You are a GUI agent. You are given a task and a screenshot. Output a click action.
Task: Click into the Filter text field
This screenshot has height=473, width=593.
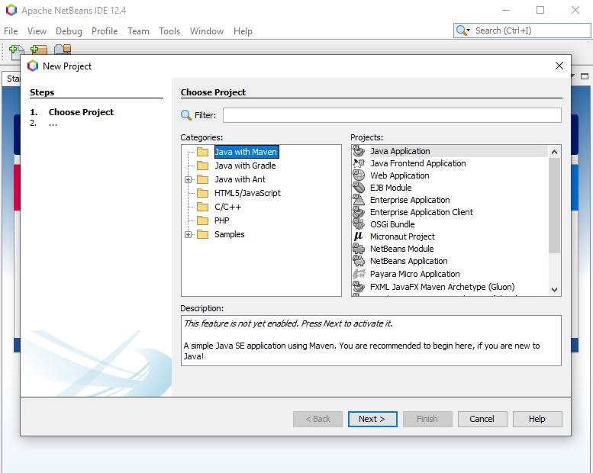pos(392,115)
